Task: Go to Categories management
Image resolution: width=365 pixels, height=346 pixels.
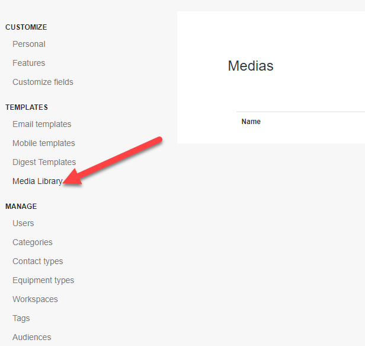Action: pos(33,243)
